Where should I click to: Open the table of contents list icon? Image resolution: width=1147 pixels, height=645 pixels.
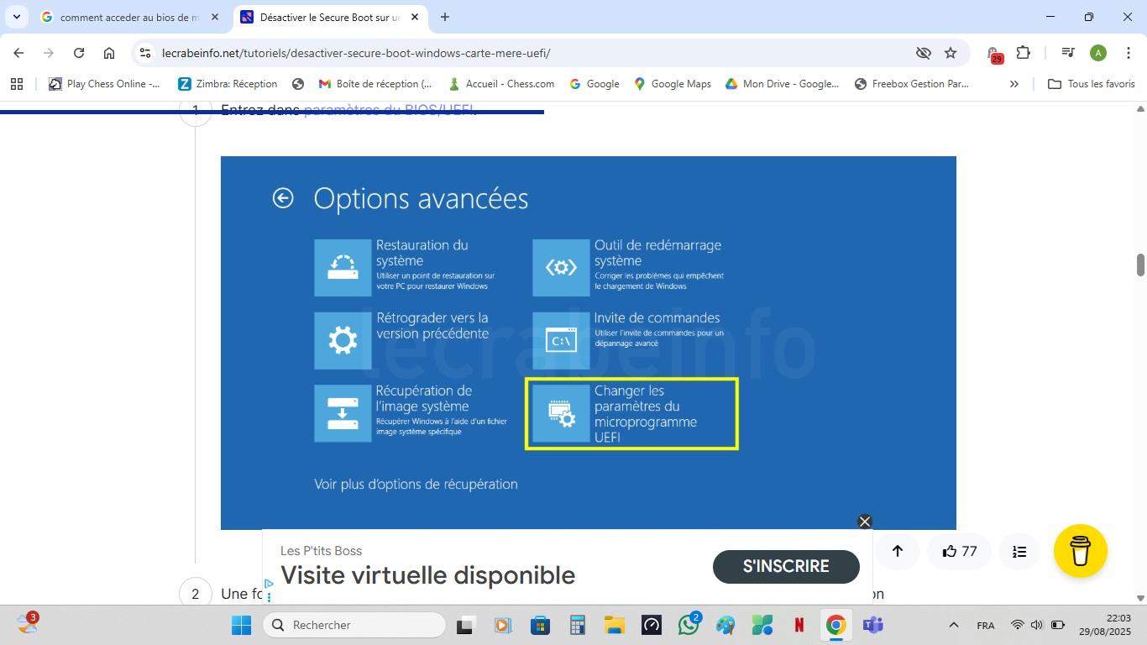click(1019, 551)
